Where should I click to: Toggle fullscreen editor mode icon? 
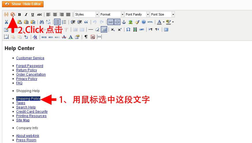coord(166,30)
